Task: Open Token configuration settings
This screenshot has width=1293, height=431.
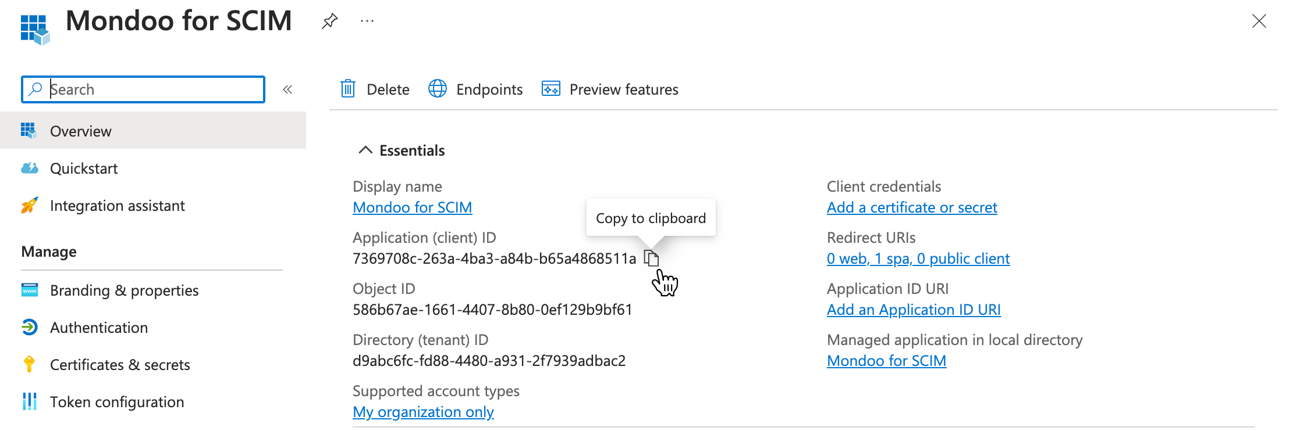Action: (x=117, y=402)
